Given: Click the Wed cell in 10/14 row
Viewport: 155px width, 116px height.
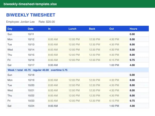Looking at the screenshot, I should click(10, 49).
